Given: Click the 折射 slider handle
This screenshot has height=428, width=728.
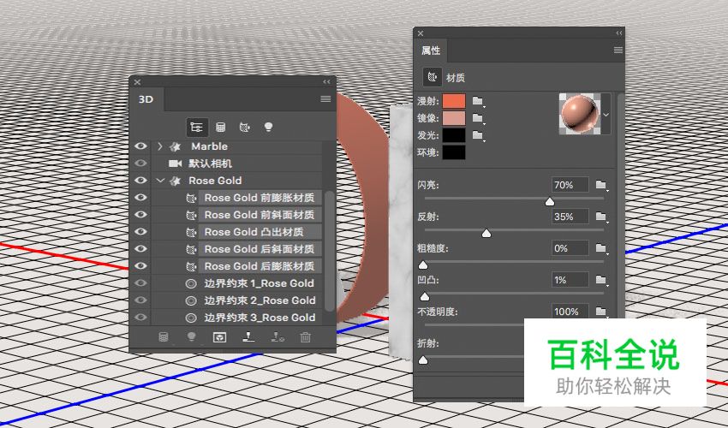Looking at the screenshot, I should (x=423, y=360).
